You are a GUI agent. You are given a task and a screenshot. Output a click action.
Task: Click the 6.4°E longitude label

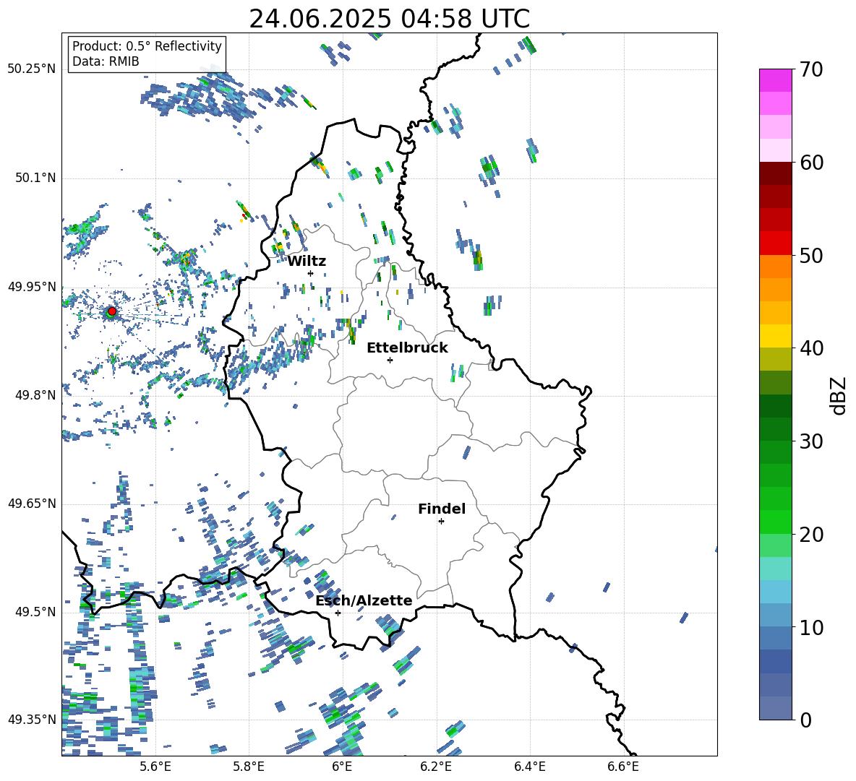(x=529, y=767)
